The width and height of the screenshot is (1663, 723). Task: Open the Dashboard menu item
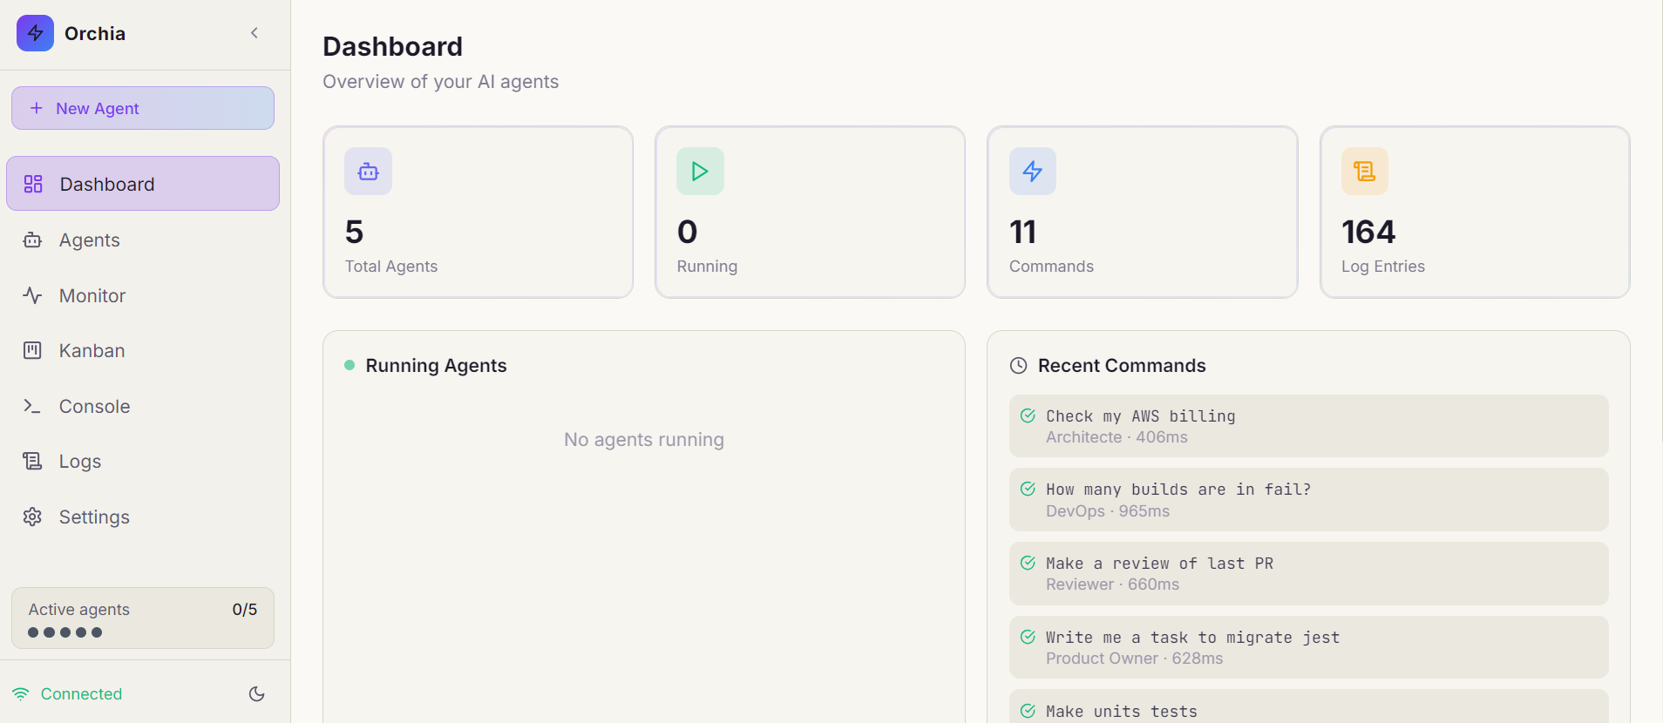[x=143, y=184]
